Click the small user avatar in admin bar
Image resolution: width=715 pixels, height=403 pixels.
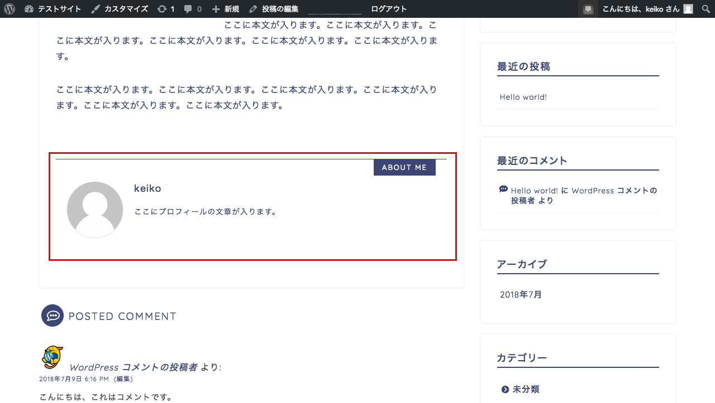(x=688, y=9)
